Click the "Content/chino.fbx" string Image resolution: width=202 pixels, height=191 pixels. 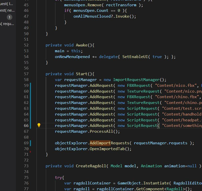[x=177, y=97]
